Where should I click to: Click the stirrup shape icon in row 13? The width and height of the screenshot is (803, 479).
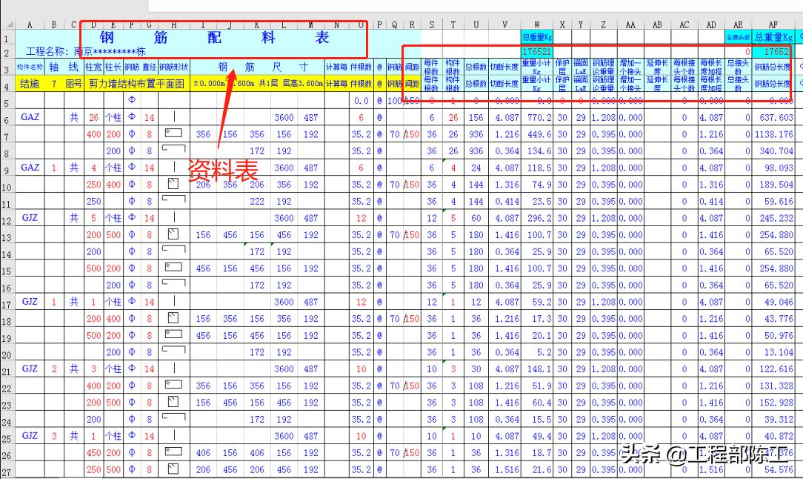[173, 235]
